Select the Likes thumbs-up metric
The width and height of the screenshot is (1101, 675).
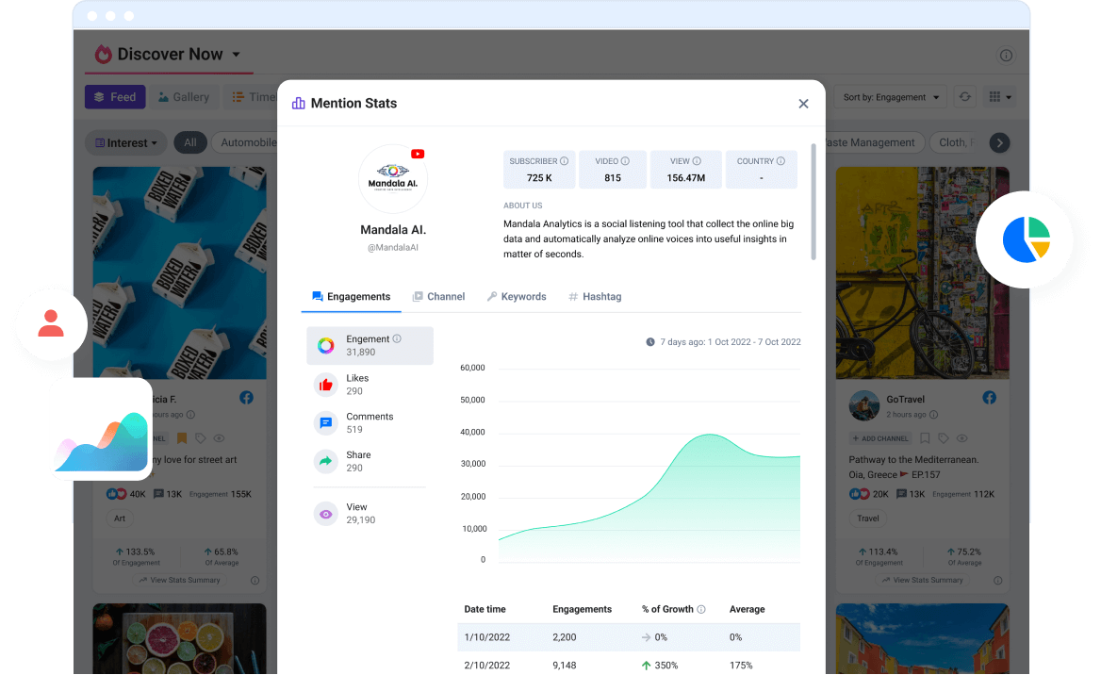click(326, 385)
